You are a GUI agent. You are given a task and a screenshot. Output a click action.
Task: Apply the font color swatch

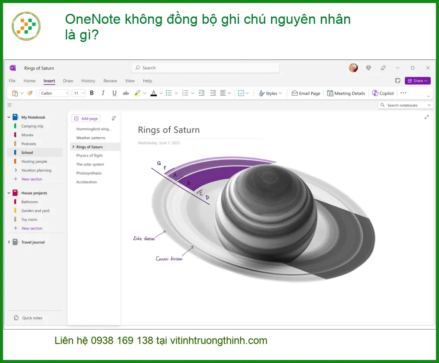tap(154, 93)
